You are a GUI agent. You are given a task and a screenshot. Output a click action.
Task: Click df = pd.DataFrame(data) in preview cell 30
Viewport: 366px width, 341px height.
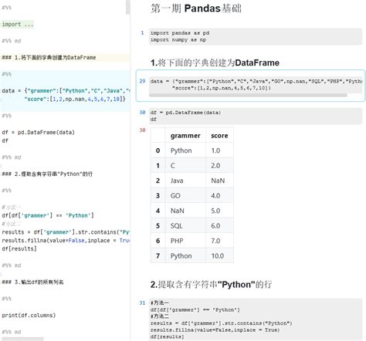(185, 113)
